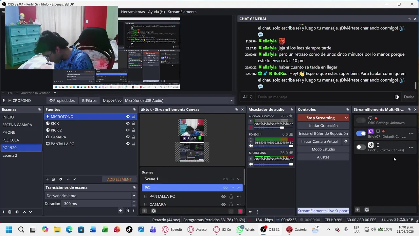The image size is (419, 236).
Task: Expand Scene 1 in canvas Scenes
Action: (239, 179)
